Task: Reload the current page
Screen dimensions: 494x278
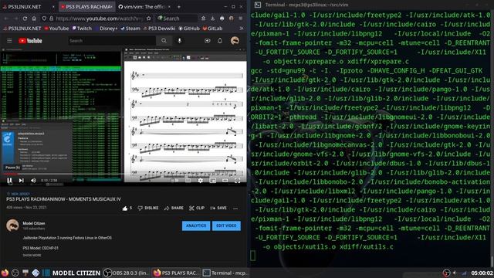Action: pos(25,19)
